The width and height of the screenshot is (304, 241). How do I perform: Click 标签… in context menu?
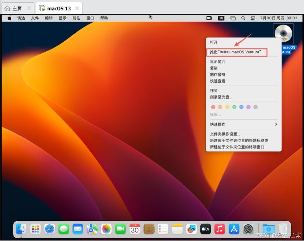click(215, 114)
